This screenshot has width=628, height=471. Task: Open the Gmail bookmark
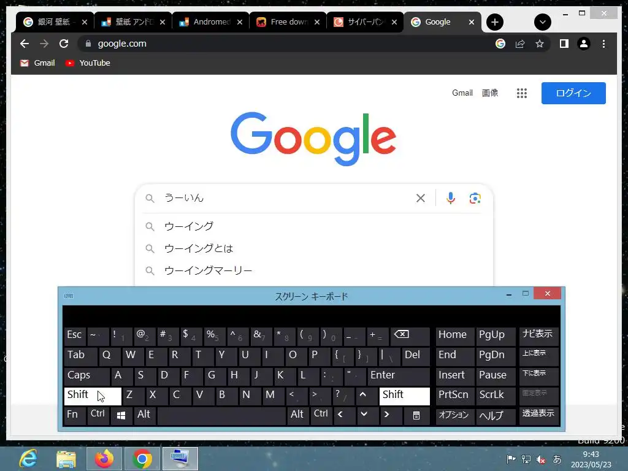[x=37, y=63]
